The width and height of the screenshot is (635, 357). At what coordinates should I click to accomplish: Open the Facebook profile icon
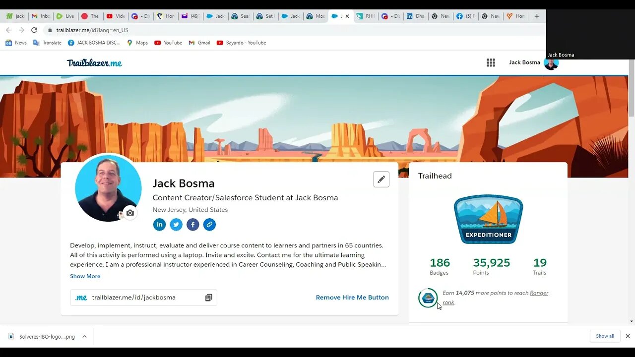(x=193, y=225)
